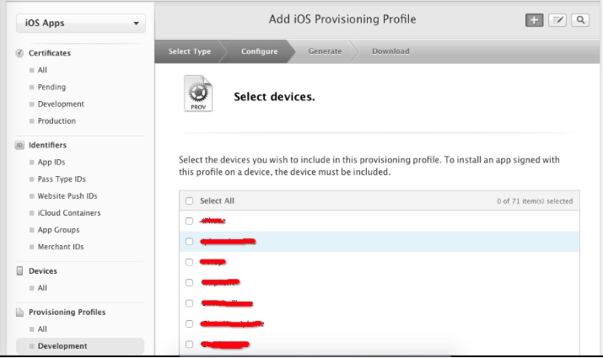Click the search magnifier icon
Screen dimensions: 603x358
tap(579, 20)
